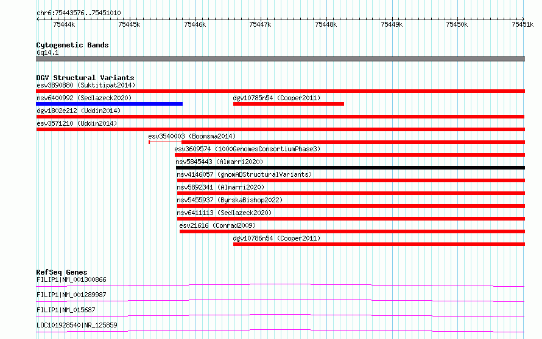Open dgv10785n54 (Cooper2011) variant label
The width and height of the screenshot is (542, 339).
pos(276,98)
